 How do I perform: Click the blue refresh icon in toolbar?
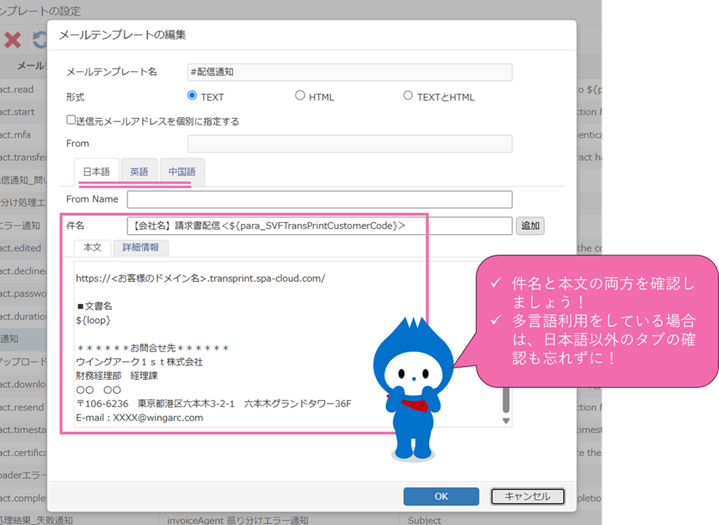(39, 39)
